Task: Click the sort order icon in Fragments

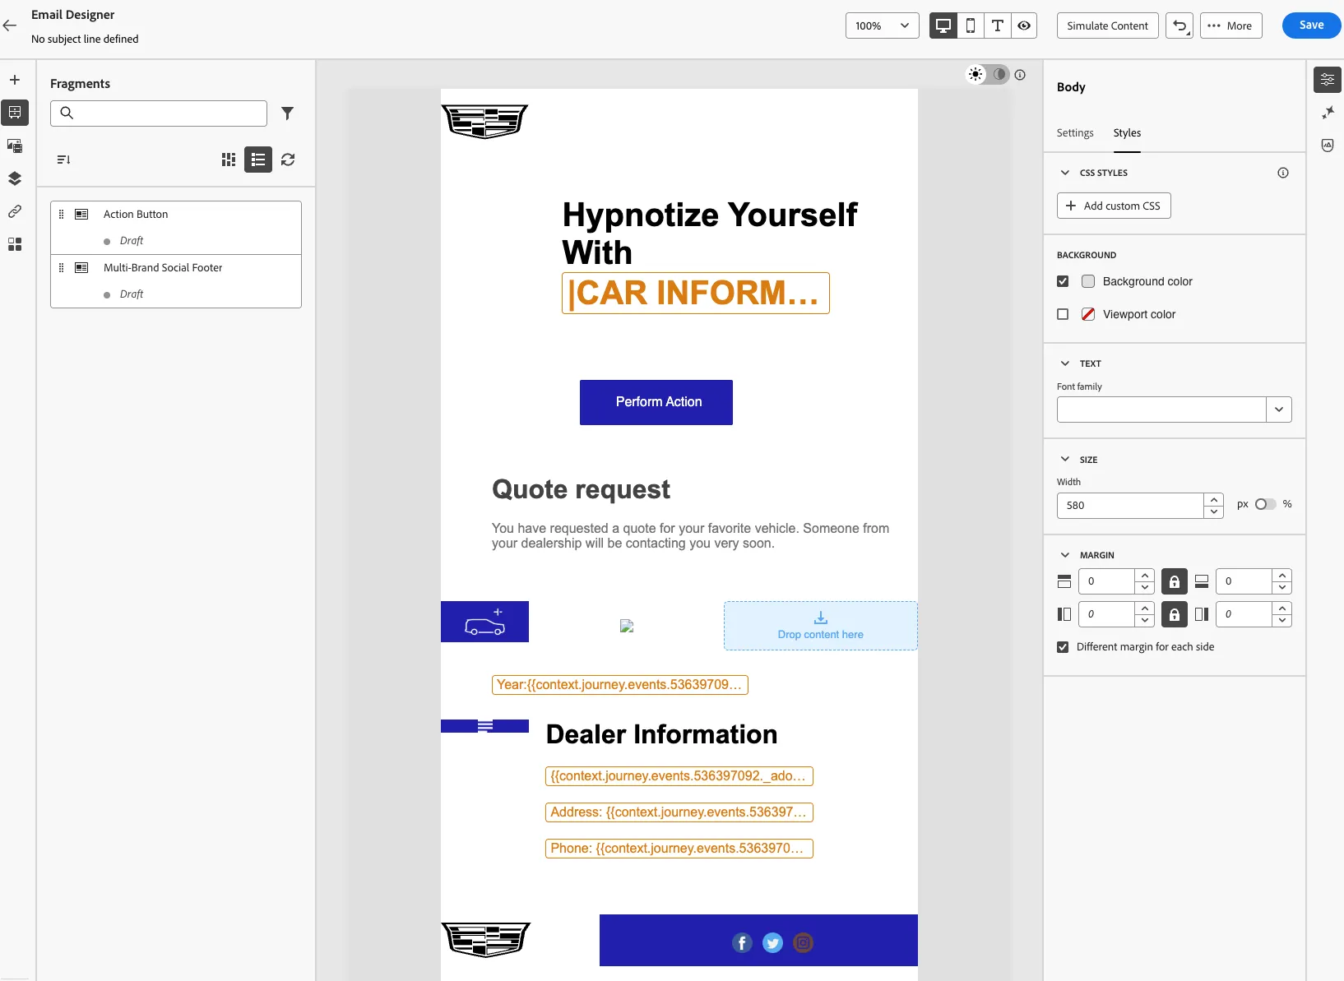Action: click(x=63, y=160)
